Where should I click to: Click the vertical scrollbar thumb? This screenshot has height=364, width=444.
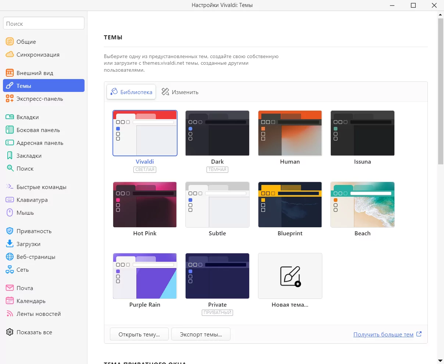441,91
